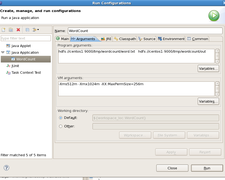
Task: Select the Other working directory radio
Action: click(x=61, y=126)
